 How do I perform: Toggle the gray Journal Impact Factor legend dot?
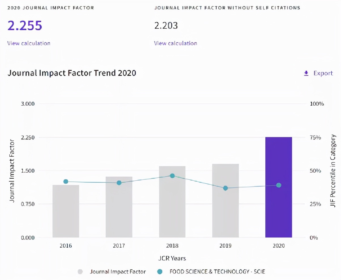click(80, 271)
